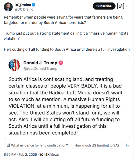Open DC_Draino's profile picture
Screen dimensions: 134x160
point(8,7)
